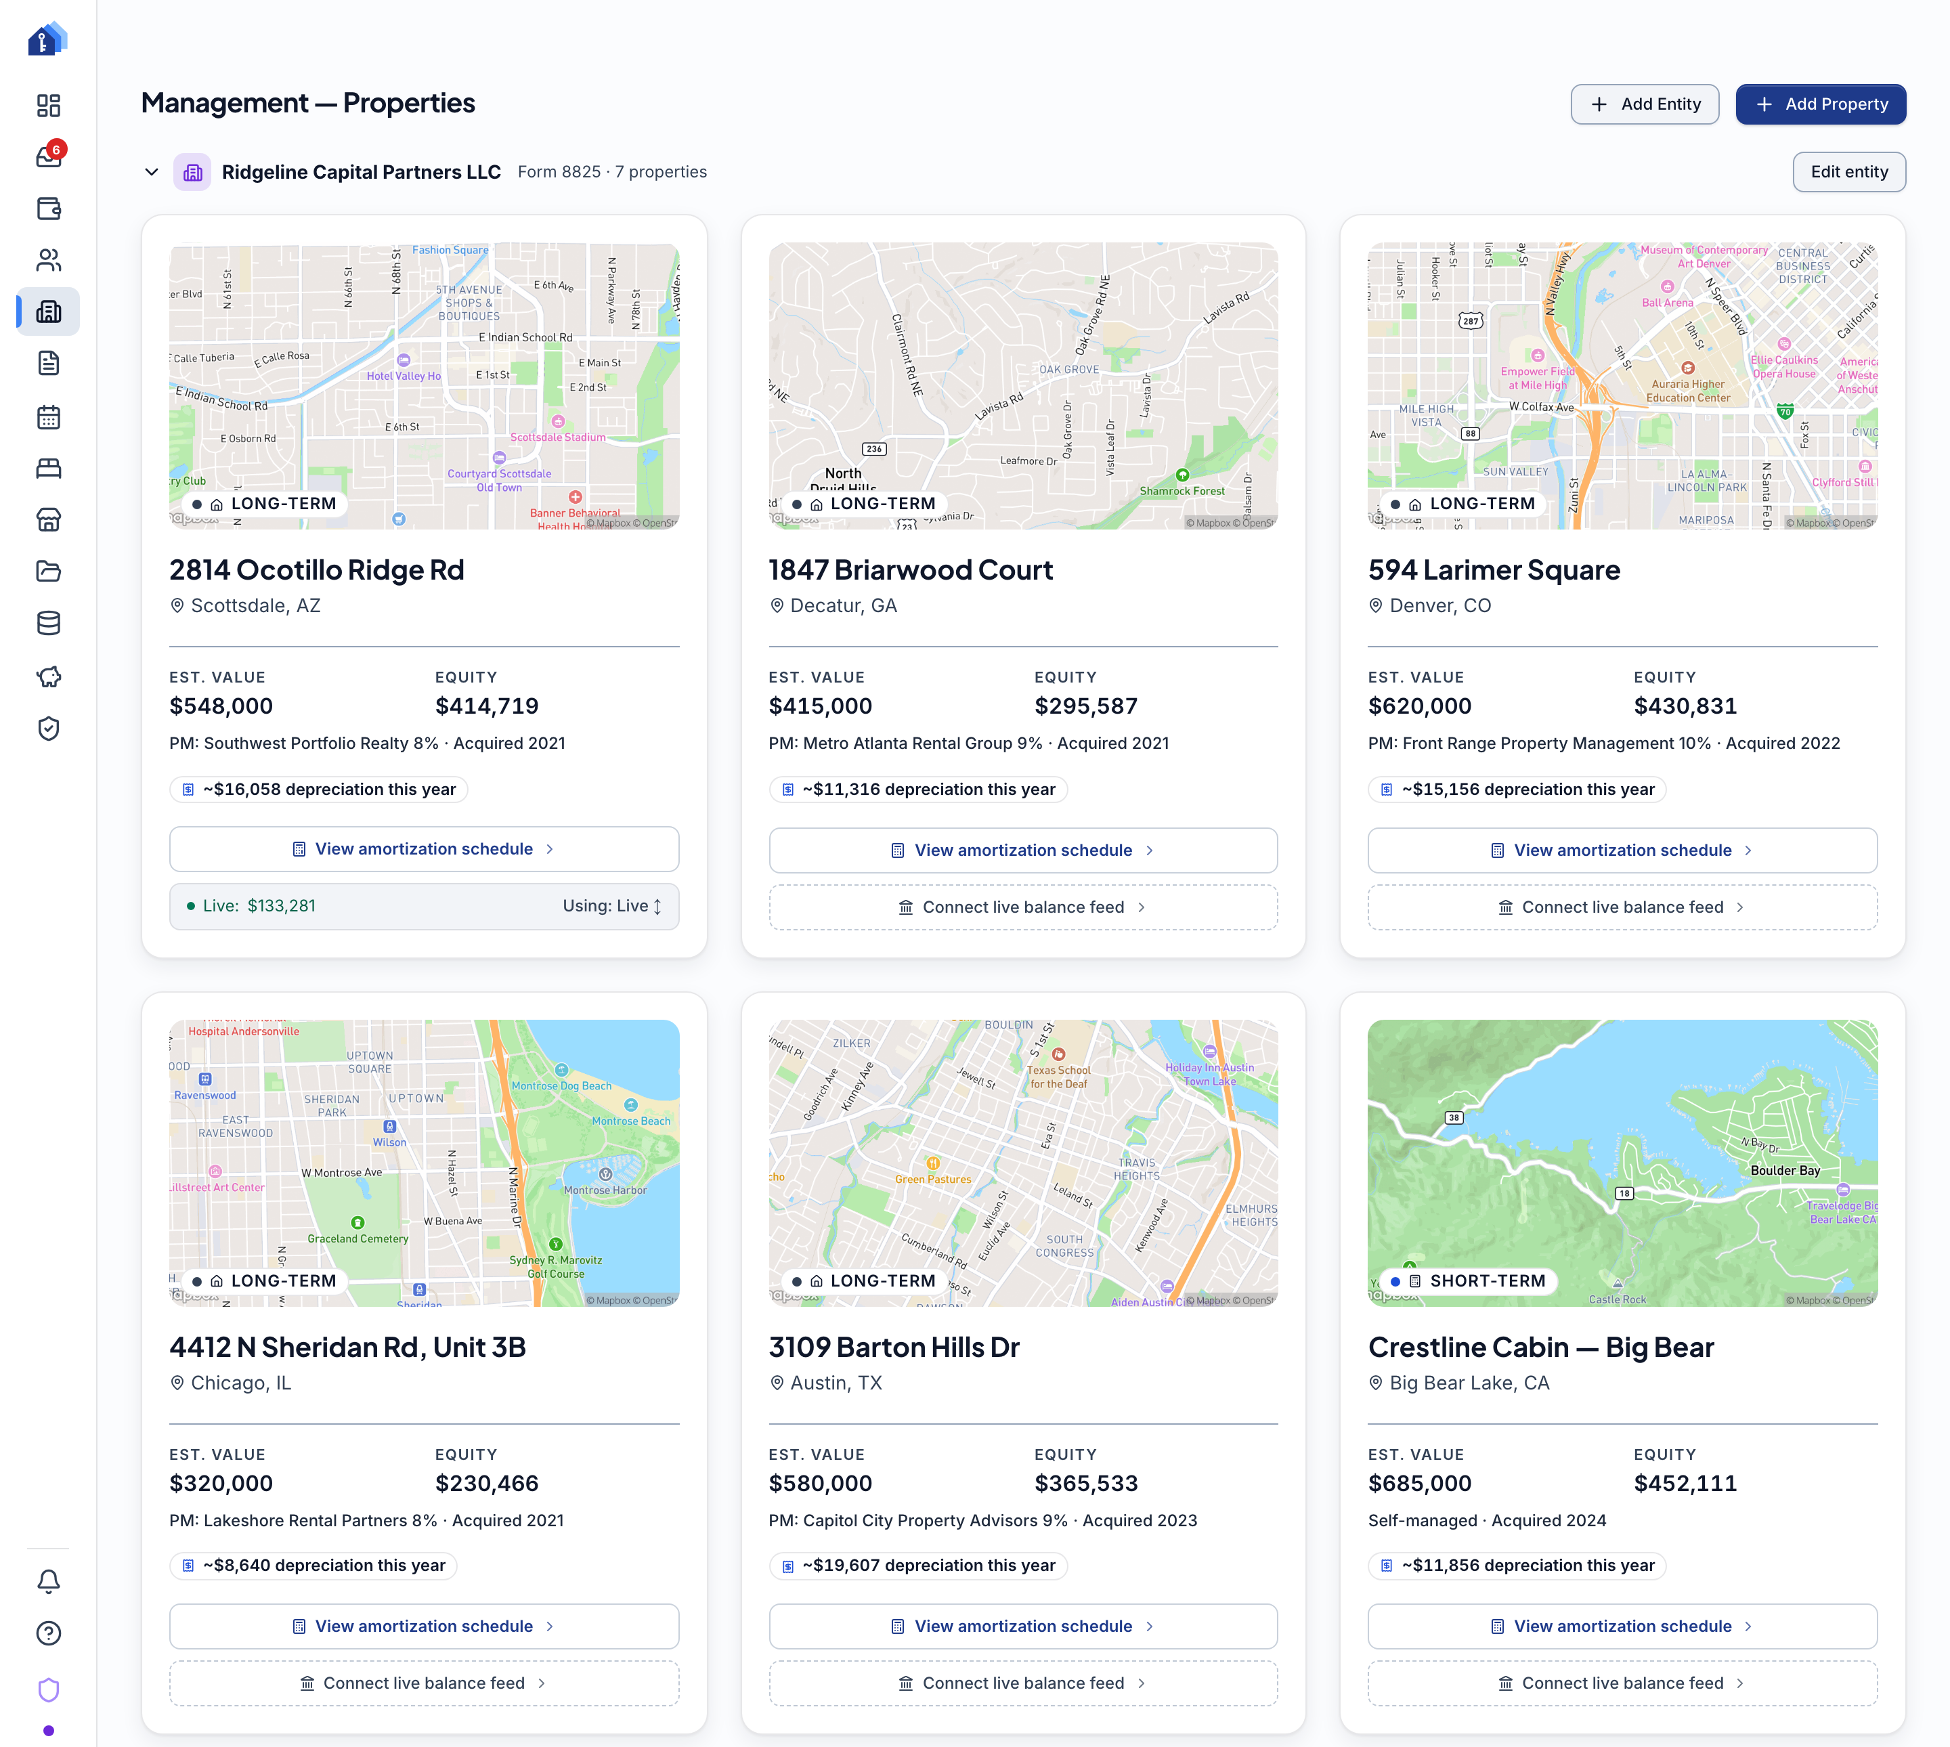The width and height of the screenshot is (1950, 1747).
Task: Open the dashboard grid icon in sidebar
Action: (x=48, y=105)
